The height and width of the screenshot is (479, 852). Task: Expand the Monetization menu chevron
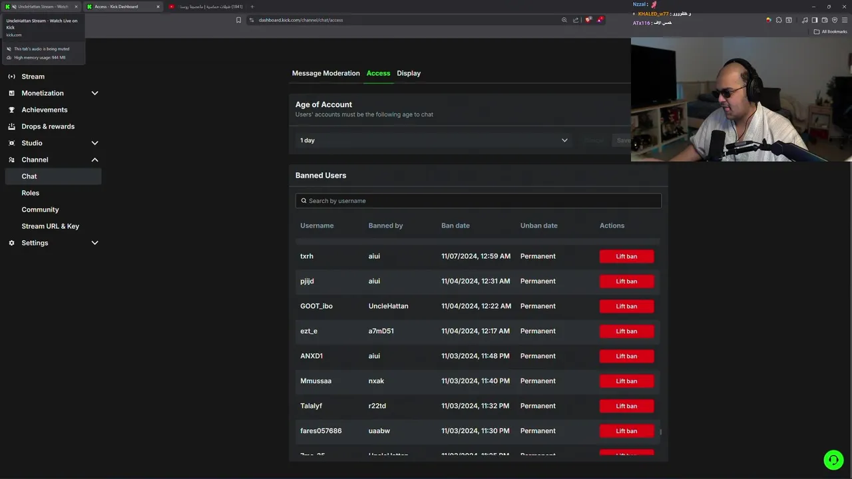pos(95,93)
